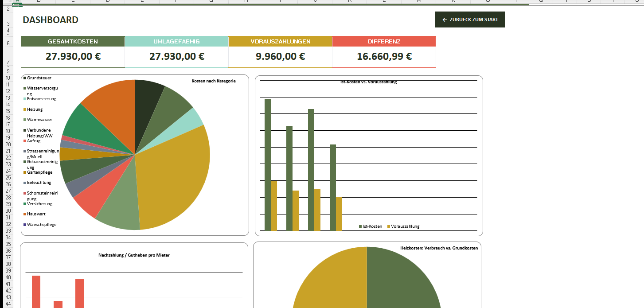Click the UMLAGEFAEHIG header card
644x308 pixels.
176,42
